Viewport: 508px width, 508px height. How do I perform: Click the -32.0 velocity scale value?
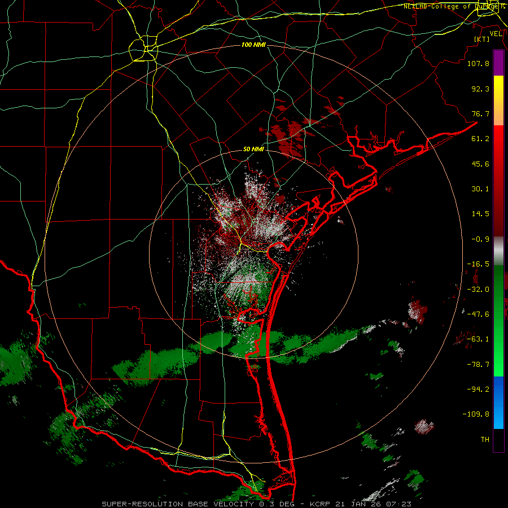coord(478,290)
